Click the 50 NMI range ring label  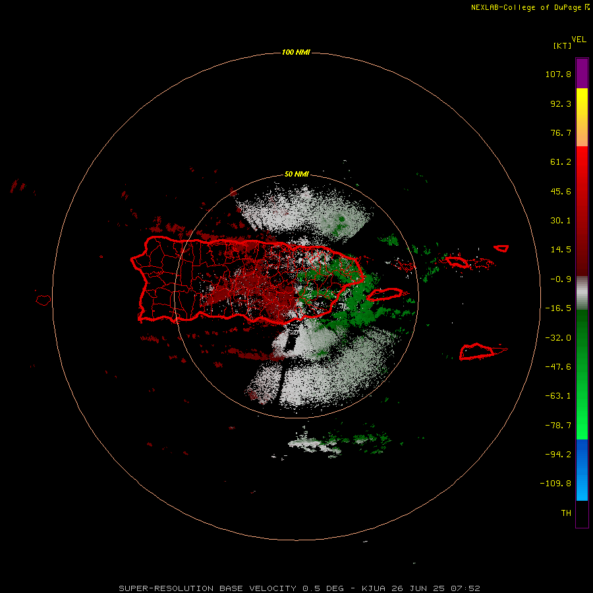pos(296,174)
